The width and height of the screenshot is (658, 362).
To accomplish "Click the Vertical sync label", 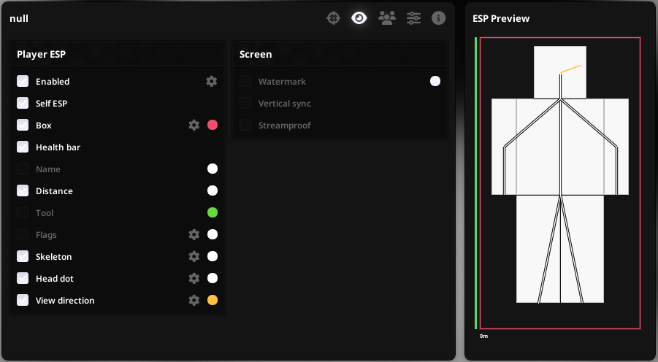I will click(x=285, y=104).
